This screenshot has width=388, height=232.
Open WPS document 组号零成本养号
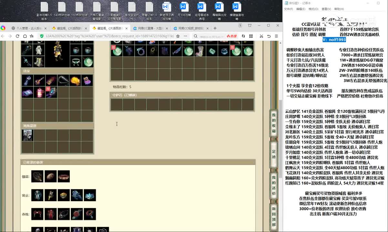[x=202, y=11]
